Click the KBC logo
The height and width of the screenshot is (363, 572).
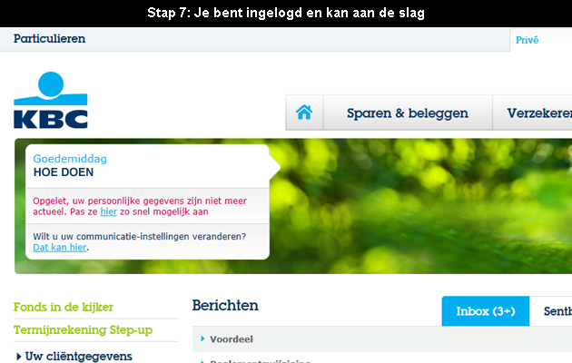tap(51, 100)
